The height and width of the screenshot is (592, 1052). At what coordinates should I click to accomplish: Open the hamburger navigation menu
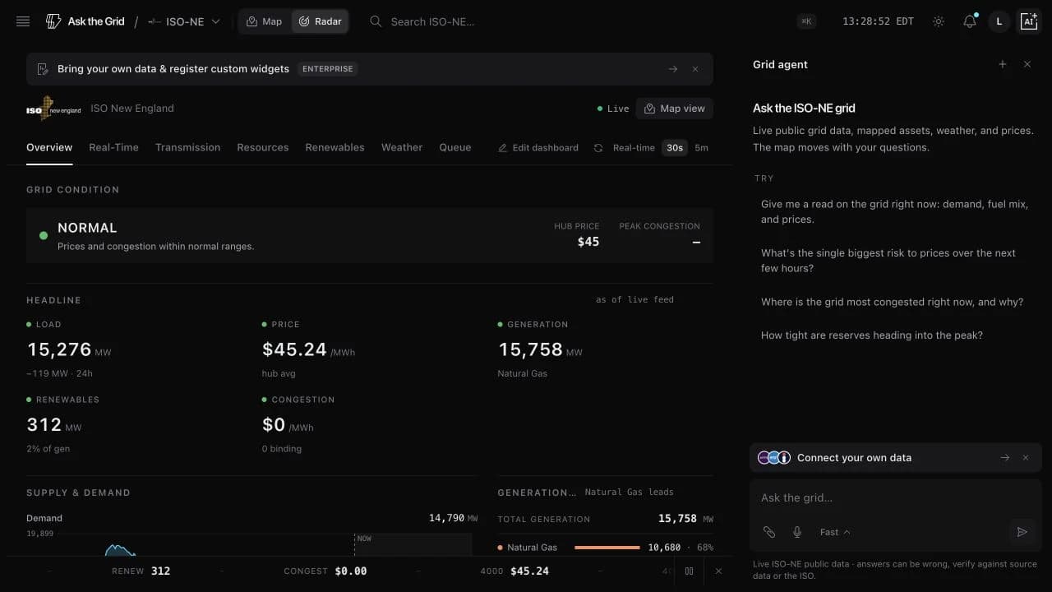pyautogui.click(x=23, y=21)
